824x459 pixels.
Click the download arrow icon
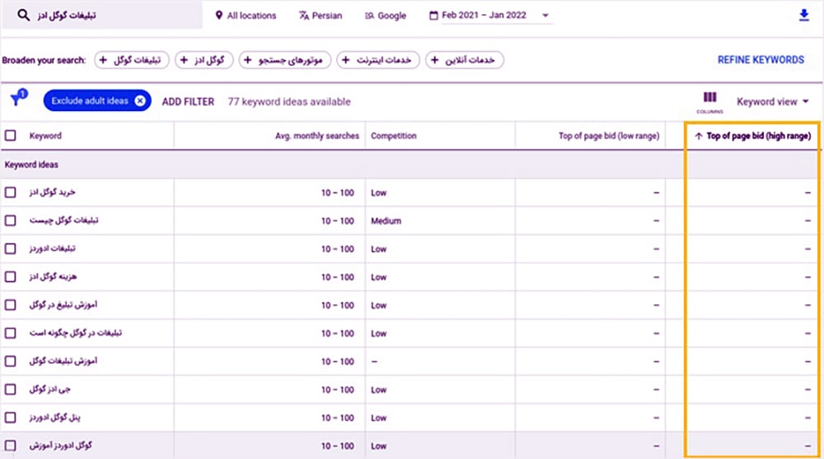coord(803,15)
